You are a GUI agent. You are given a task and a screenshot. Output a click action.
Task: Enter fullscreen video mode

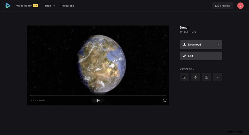165,100
